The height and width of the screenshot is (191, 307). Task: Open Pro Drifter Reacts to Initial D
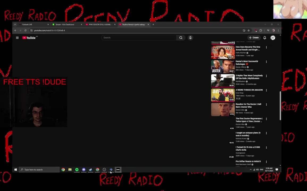click(248, 162)
